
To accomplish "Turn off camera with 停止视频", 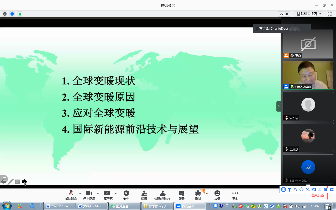I will point(89,195).
